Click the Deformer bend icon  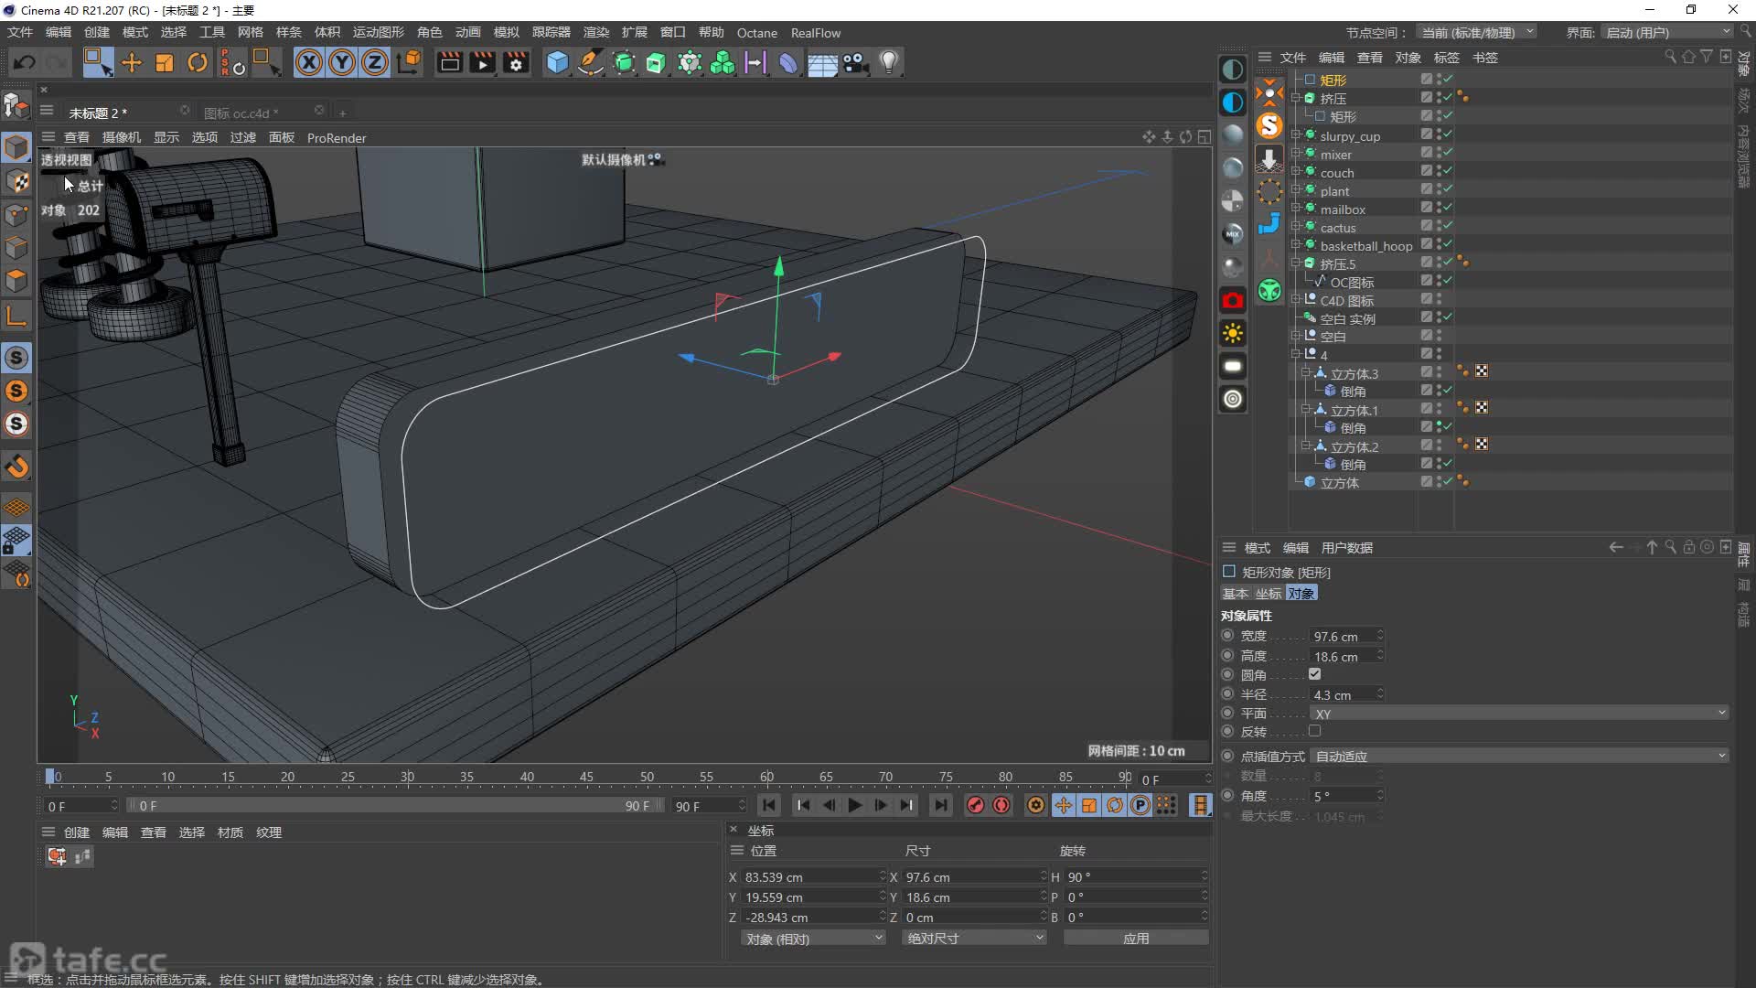788,62
